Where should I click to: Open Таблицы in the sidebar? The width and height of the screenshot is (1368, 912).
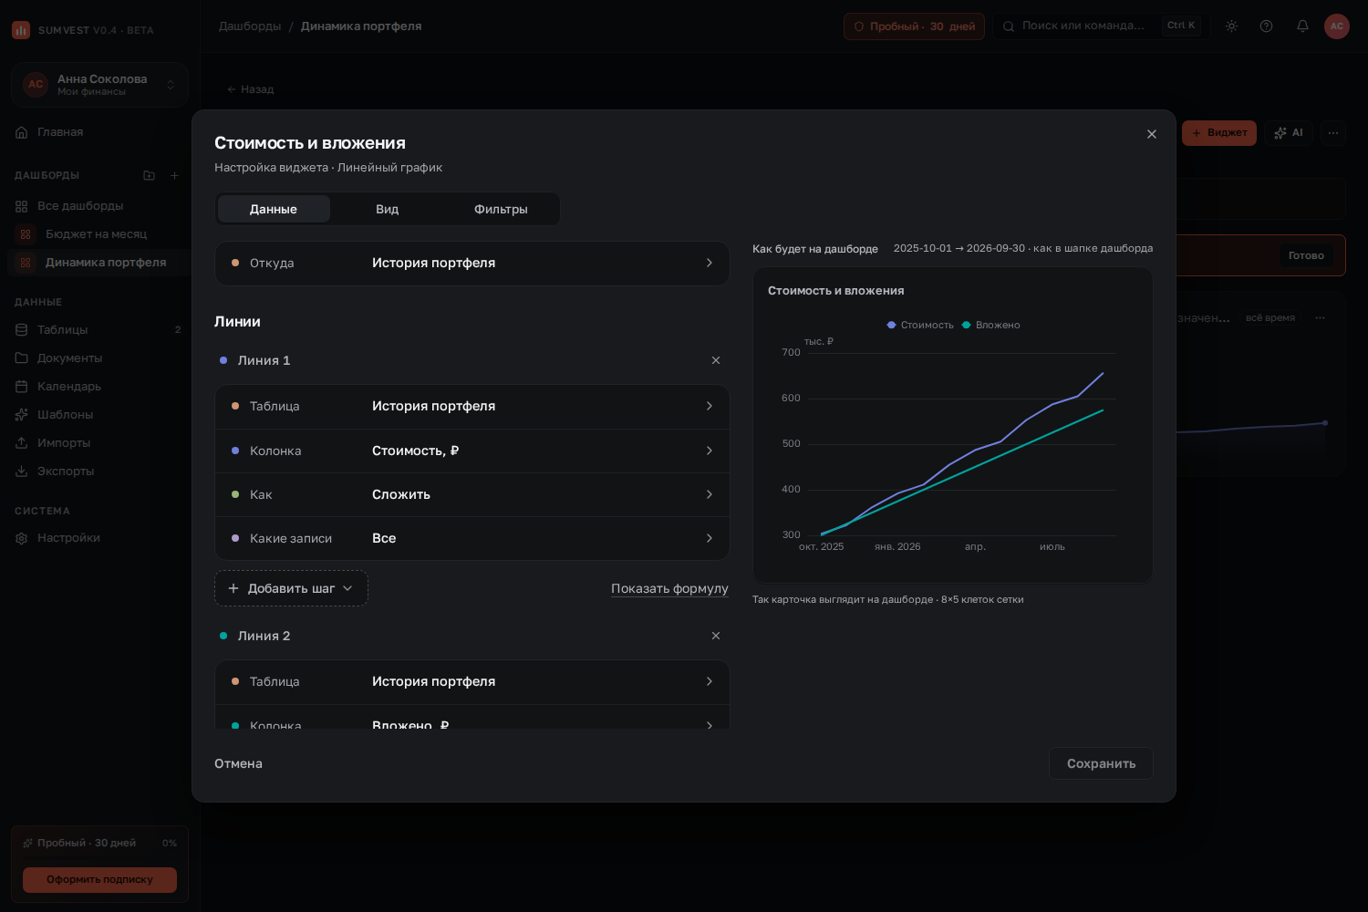(x=98, y=329)
